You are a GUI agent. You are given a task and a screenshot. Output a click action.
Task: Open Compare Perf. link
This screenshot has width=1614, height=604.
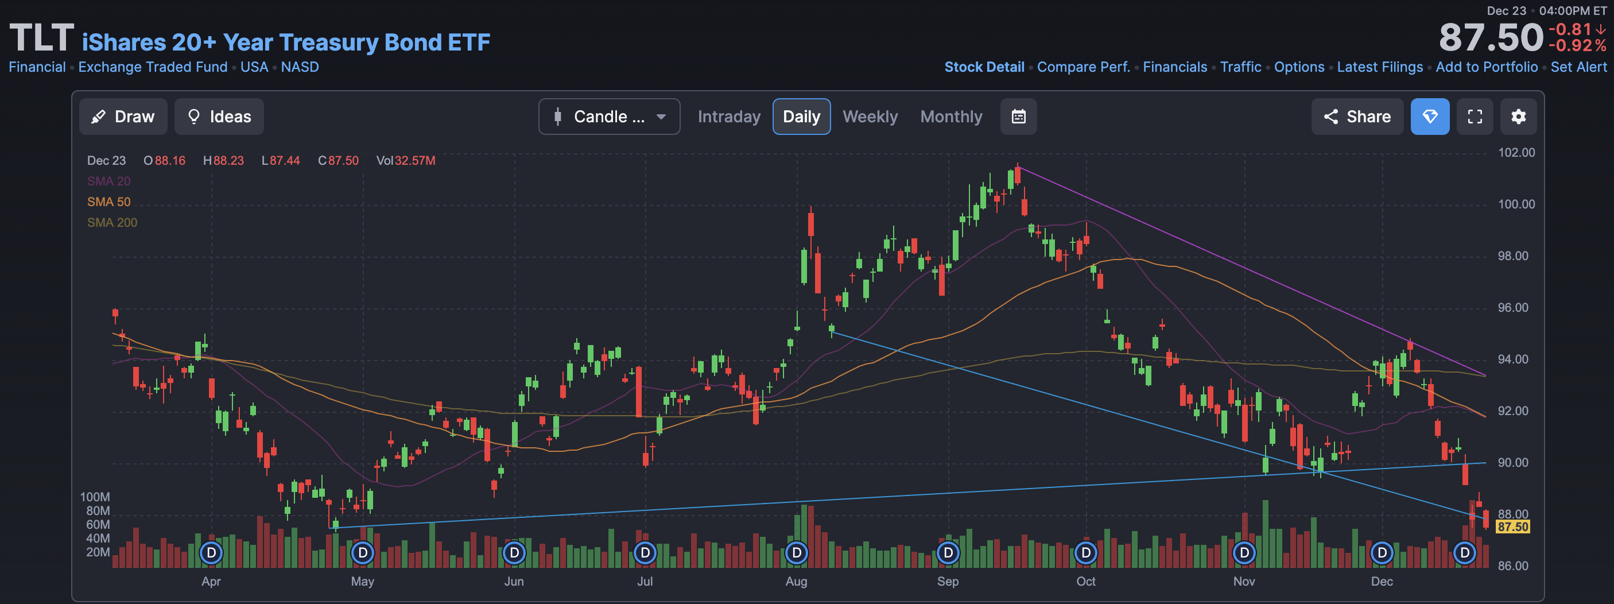point(1083,67)
